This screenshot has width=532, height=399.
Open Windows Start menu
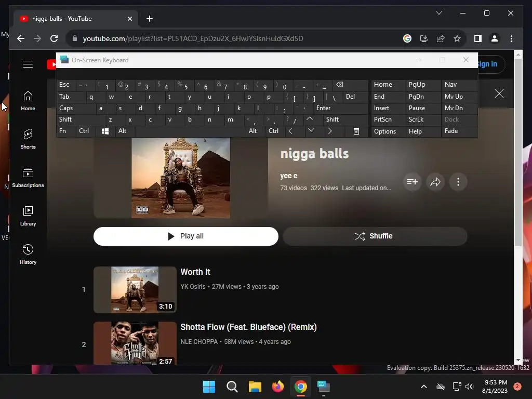(209, 387)
